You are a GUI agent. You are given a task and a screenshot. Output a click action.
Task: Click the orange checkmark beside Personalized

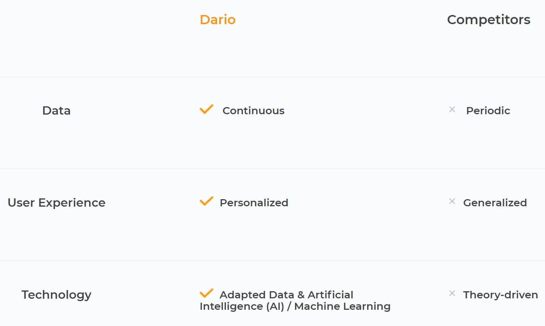tap(207, 201)
